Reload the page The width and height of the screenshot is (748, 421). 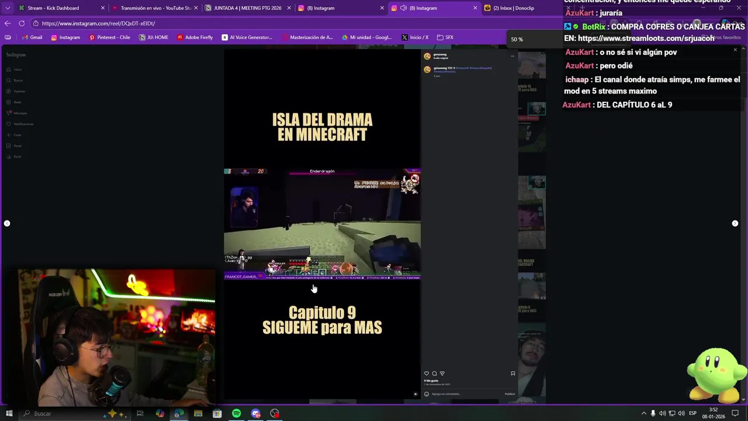tap(22, 23)
